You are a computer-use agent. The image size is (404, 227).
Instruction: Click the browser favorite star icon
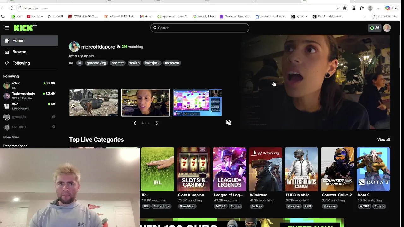click(345, 8)
